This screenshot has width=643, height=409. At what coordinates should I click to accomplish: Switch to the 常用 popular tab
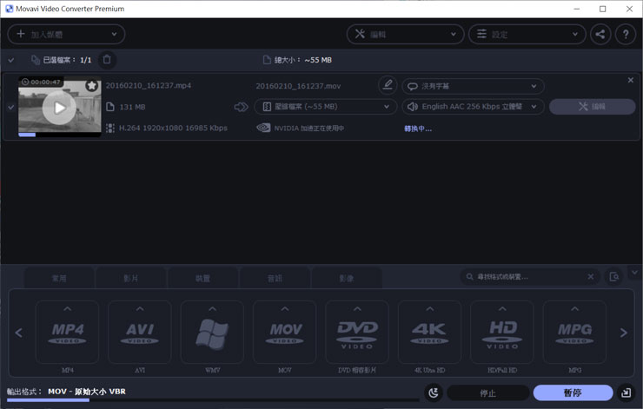(x=59, y=278)
